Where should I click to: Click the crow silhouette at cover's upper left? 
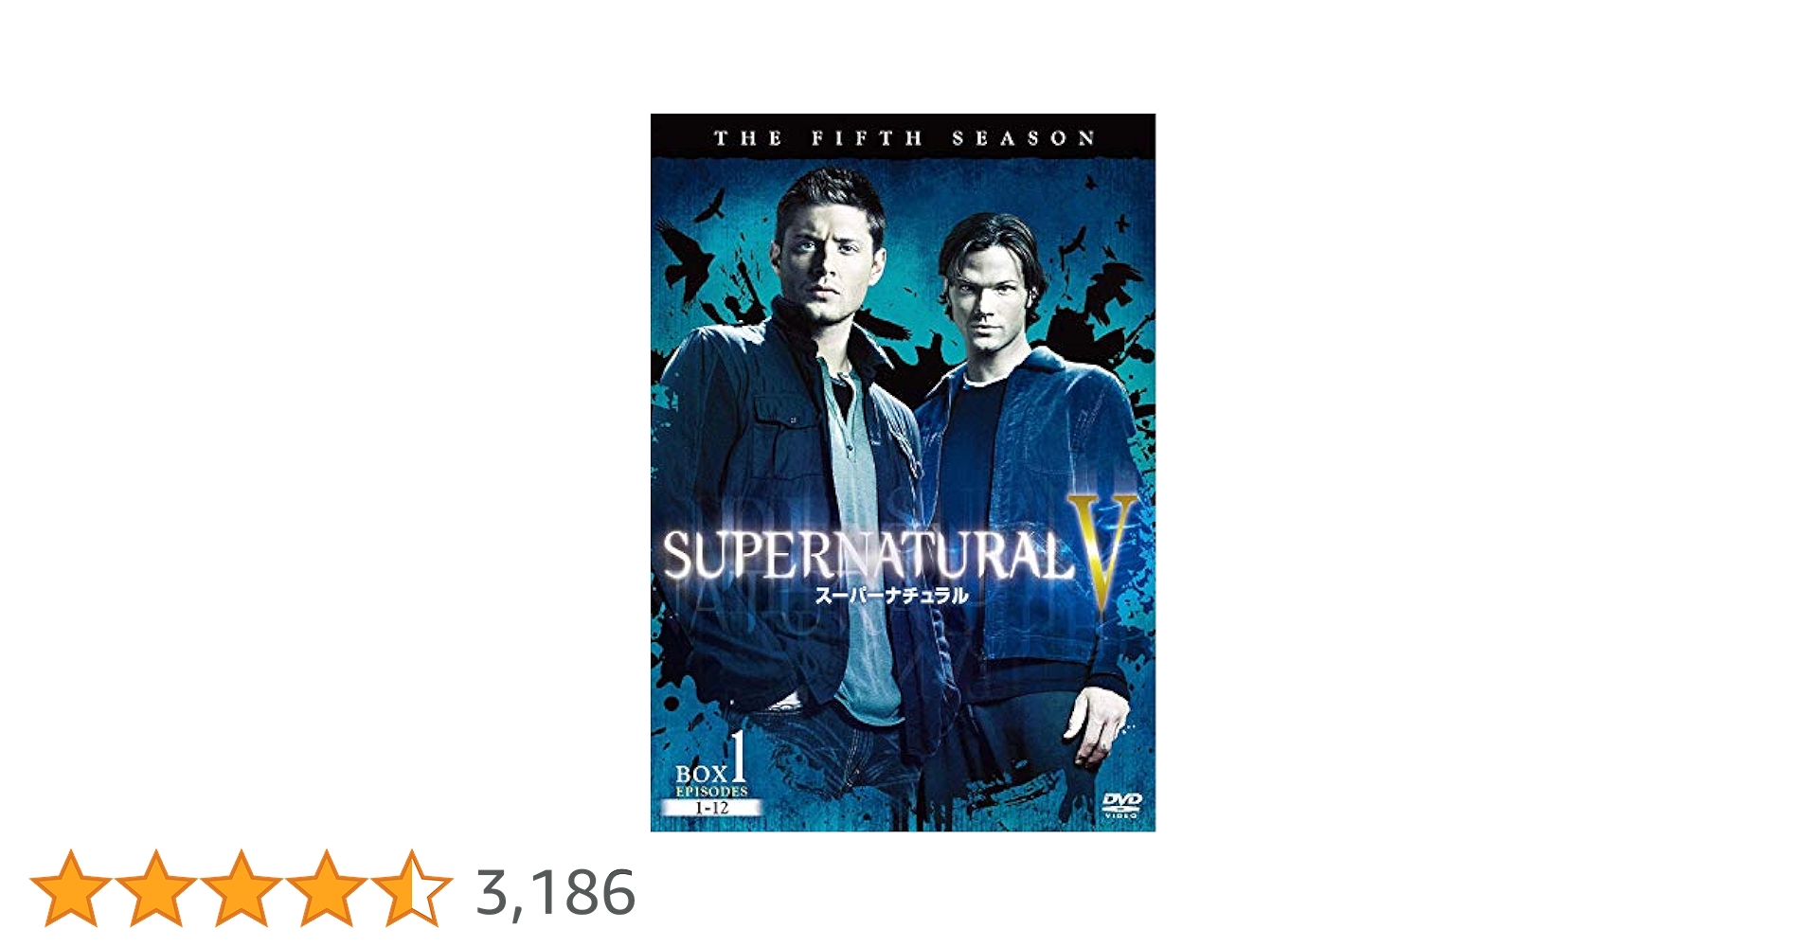pos(686,258)
